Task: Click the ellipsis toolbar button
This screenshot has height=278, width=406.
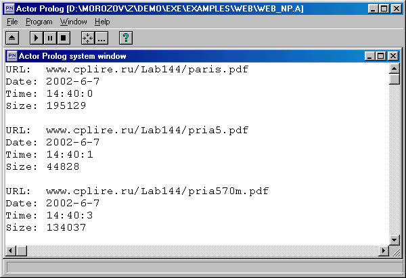Action: [101, 38]
